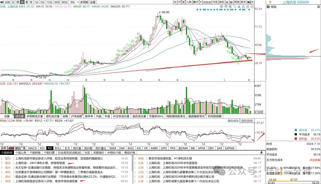Image resolution: width=321 pixels, height=184 pixels.
Task: Open the 多周期 multi-period view
Action: (x=84, y=2)
